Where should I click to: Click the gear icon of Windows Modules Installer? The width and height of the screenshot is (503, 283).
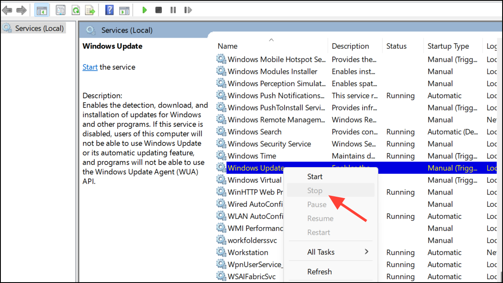(x=221, y=71)
